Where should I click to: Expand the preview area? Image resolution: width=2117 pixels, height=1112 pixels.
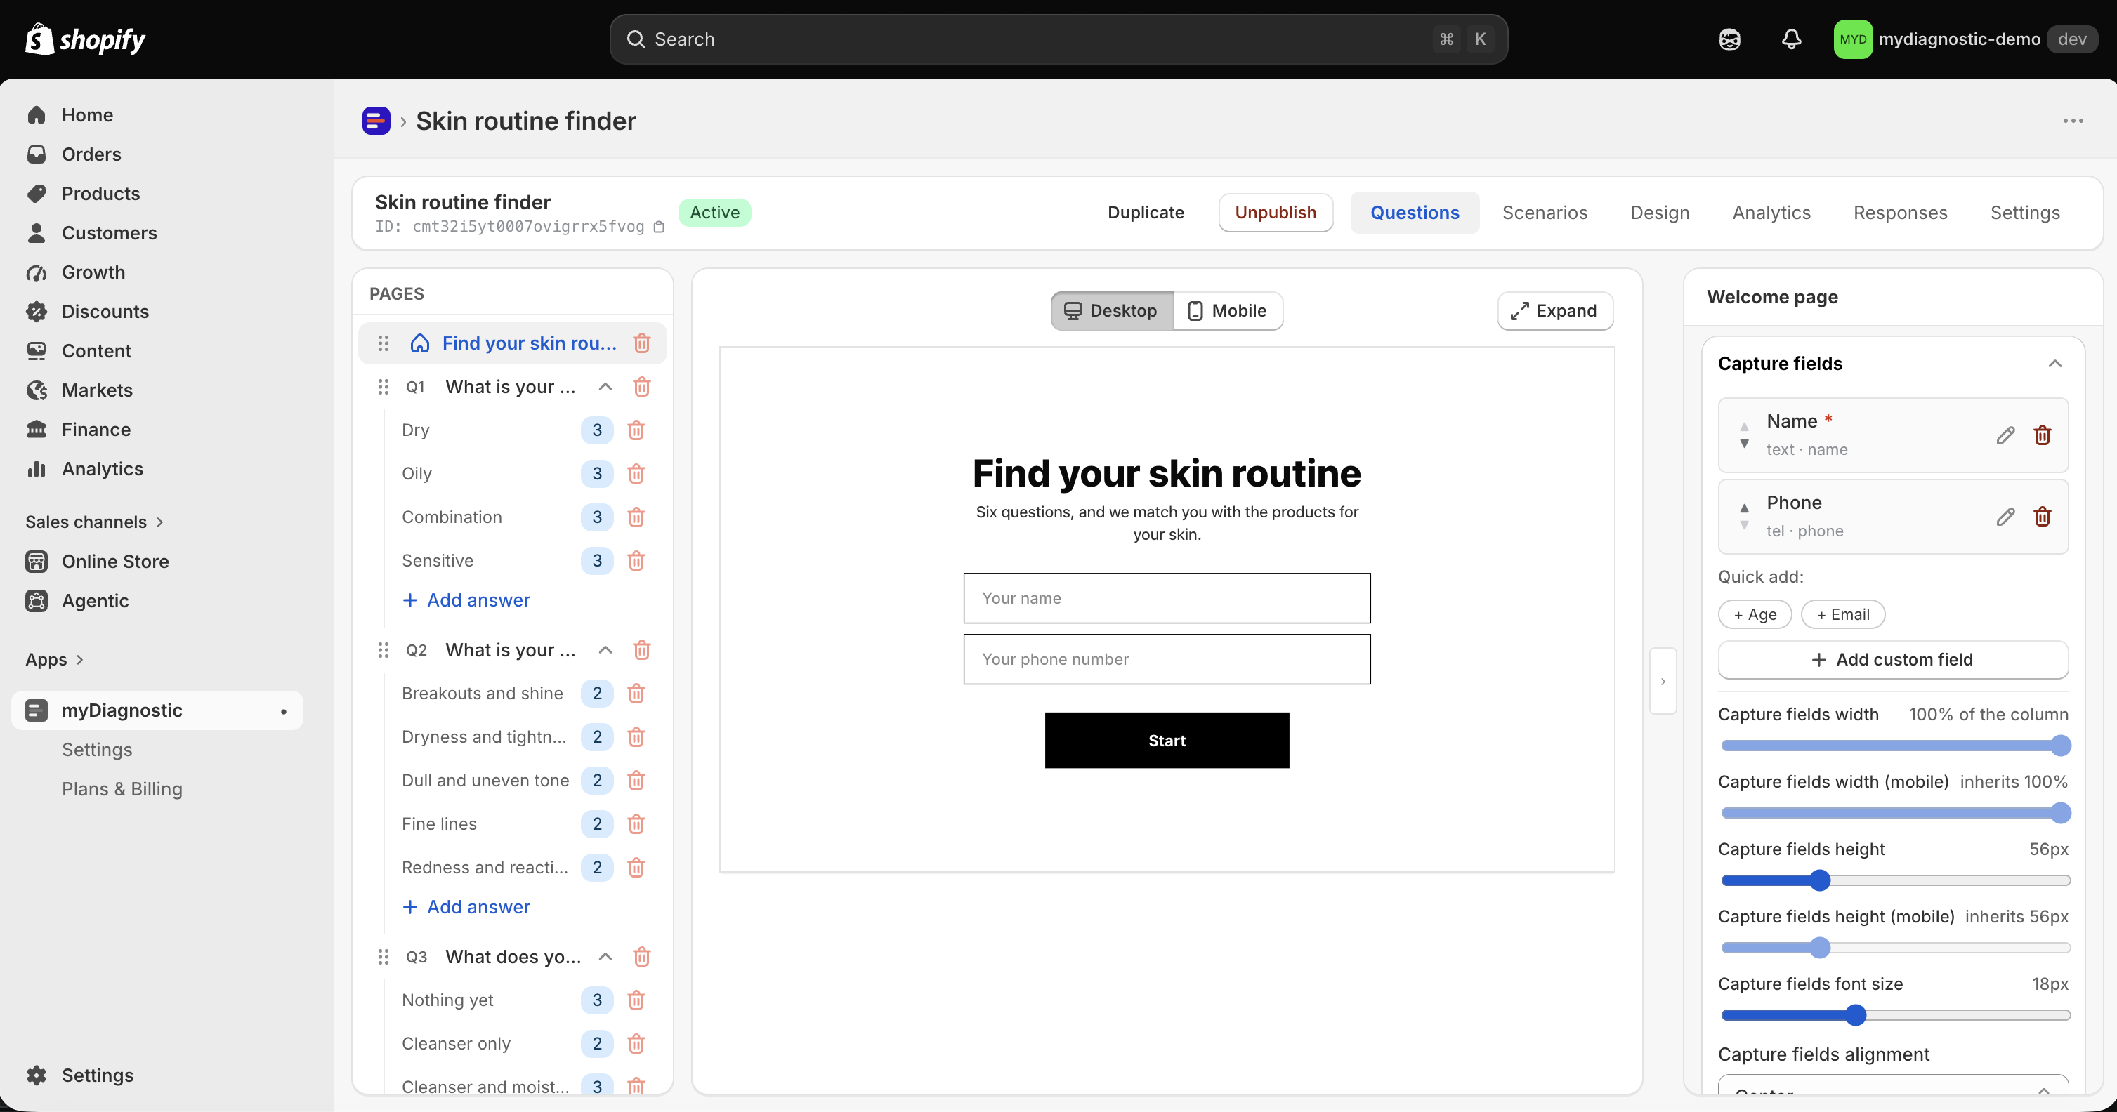(x=1555, y=310)
